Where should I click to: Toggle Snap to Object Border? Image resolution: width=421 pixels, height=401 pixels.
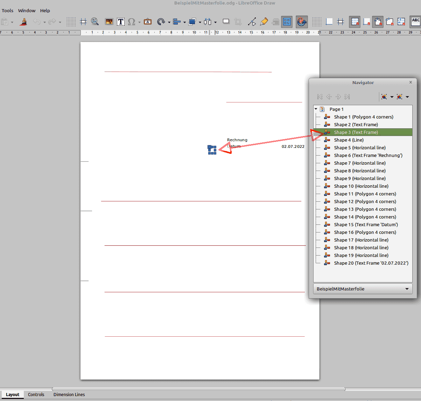390,22
